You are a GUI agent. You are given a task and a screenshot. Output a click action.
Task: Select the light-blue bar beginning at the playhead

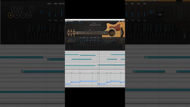tap(102, 84)
